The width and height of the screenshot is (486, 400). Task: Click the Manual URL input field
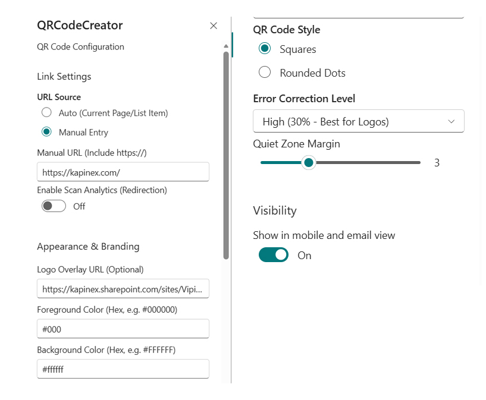(123, 172)
